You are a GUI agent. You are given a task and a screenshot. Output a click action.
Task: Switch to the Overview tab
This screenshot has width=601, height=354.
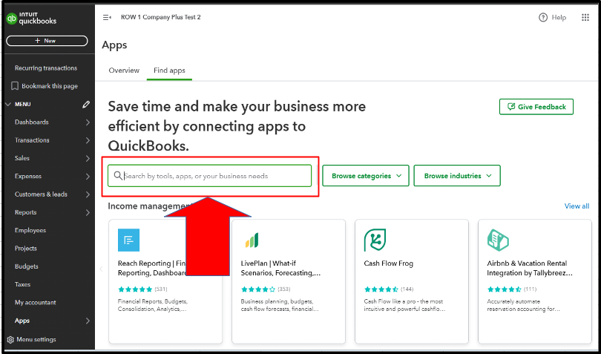124,71
